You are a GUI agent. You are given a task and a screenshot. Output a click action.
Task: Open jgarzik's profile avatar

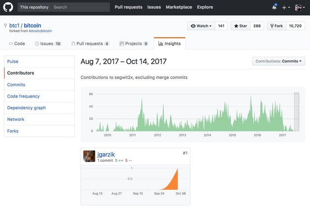tap(89, 156)
